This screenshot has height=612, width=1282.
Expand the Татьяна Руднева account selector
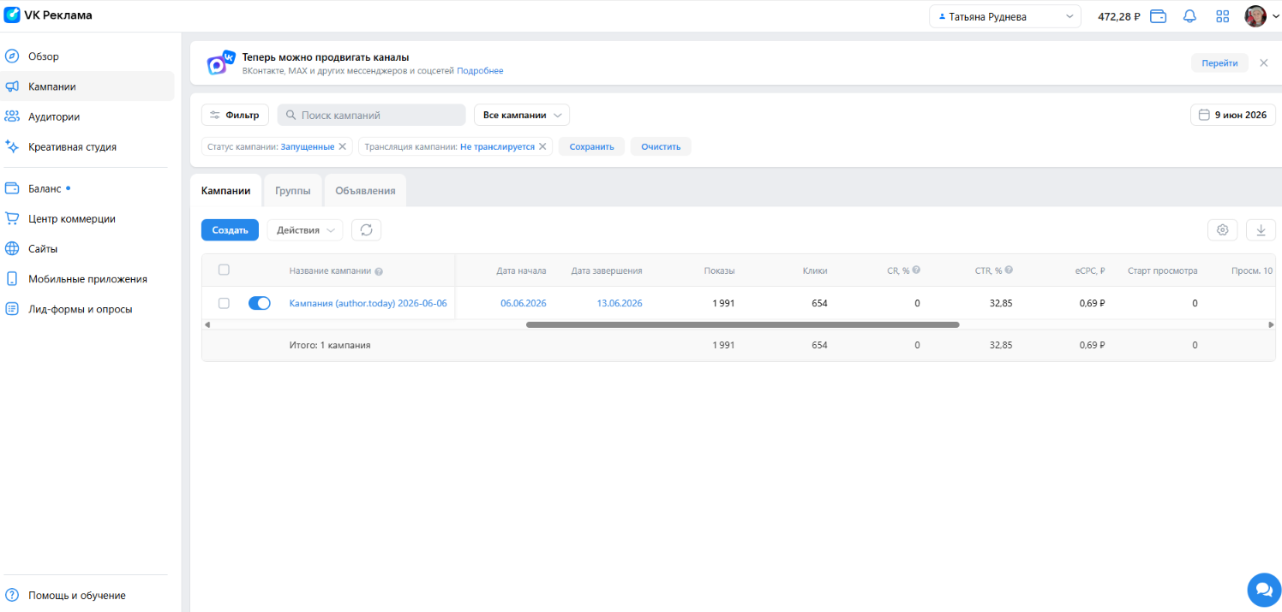click(1005, 16)
